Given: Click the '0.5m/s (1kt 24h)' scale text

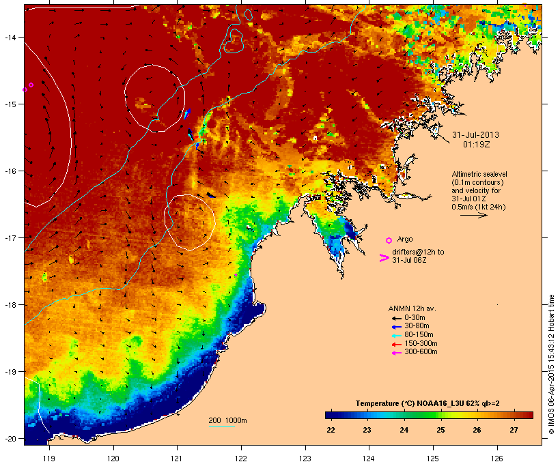Looking at the screenshot, I should (x=479, y=207).
